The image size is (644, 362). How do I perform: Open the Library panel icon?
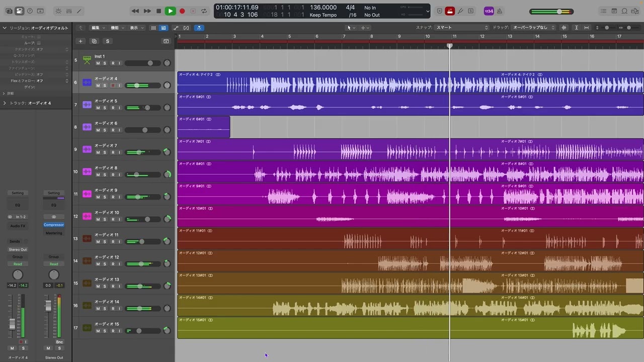pyautogui.click(x=8, y=11)
